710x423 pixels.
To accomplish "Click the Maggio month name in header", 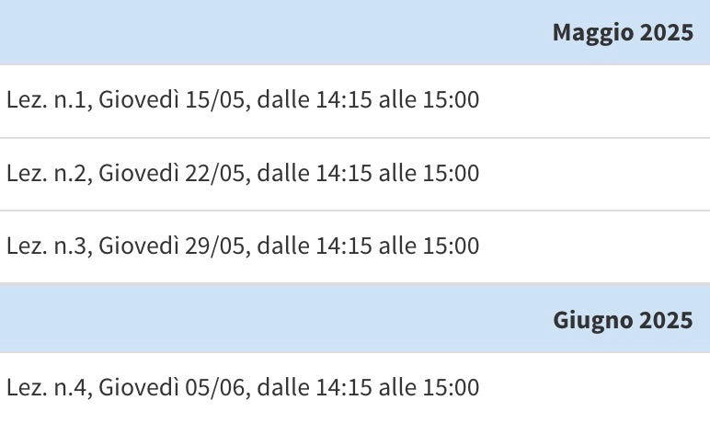I will (x=592, y=33).
